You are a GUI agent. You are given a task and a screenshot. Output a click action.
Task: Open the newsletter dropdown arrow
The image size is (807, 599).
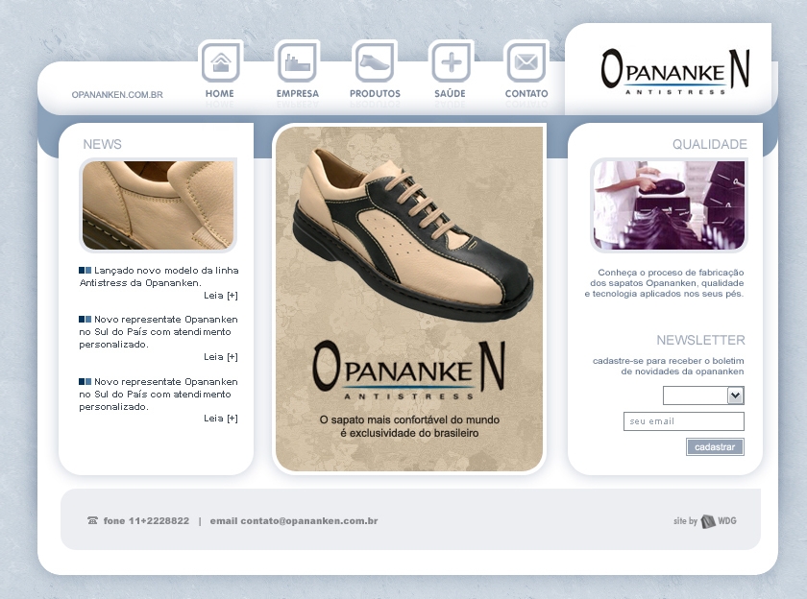736,395
